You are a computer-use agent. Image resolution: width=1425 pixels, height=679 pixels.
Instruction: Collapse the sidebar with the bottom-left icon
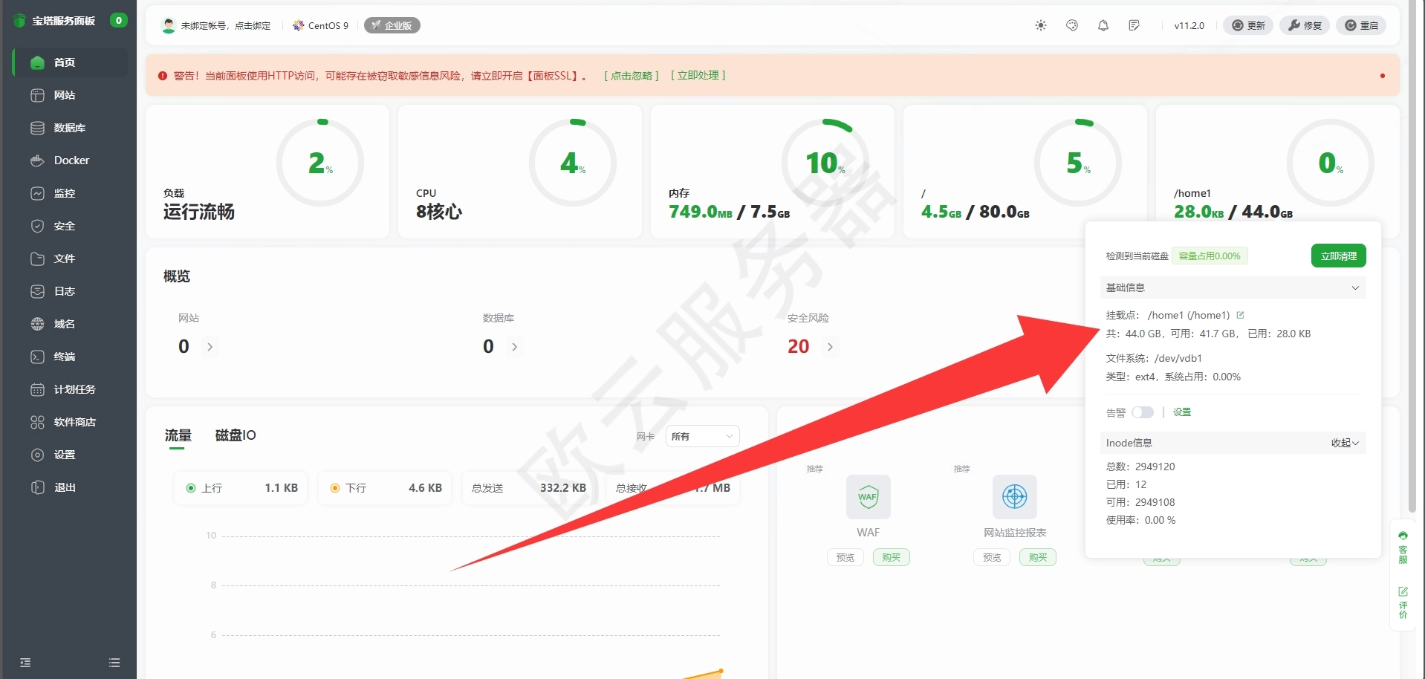pos(26,661)
